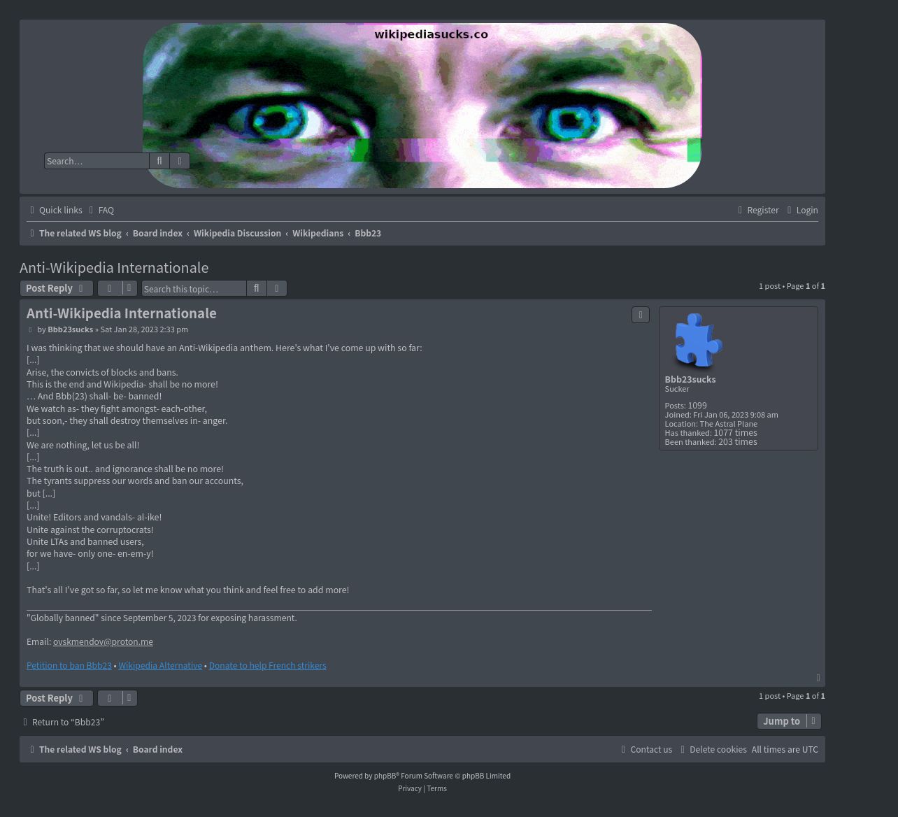Open the post count 1099 link
The height and width of the screenshot is (817, 898).
tap(697, 405)
